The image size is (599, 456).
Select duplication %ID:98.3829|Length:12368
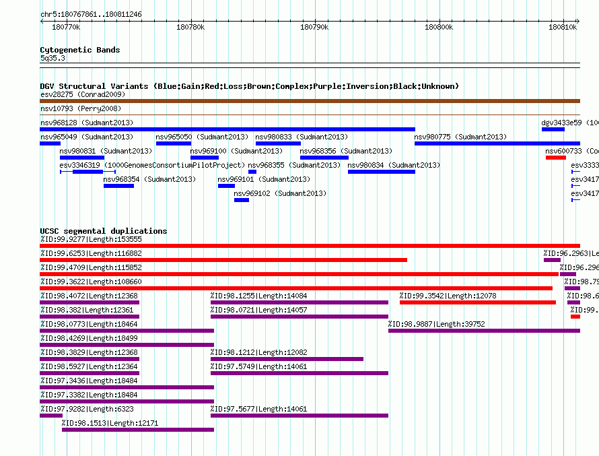pyautogui.click(x=90, y=359)
